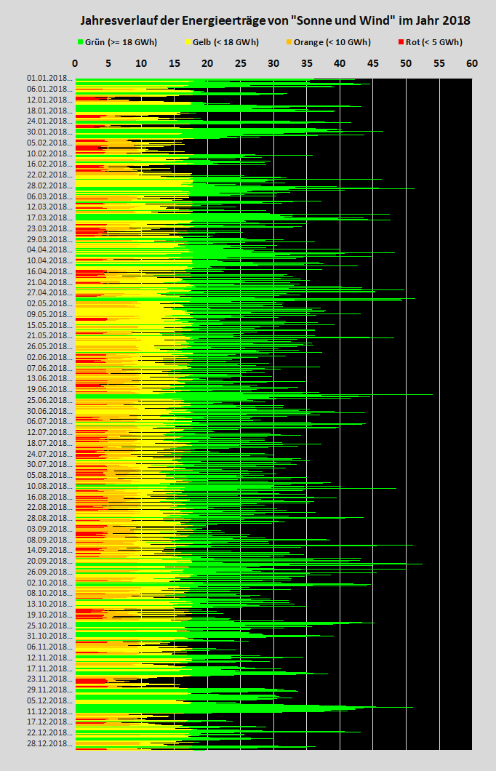Click the axis value 0

pos(76,64)
